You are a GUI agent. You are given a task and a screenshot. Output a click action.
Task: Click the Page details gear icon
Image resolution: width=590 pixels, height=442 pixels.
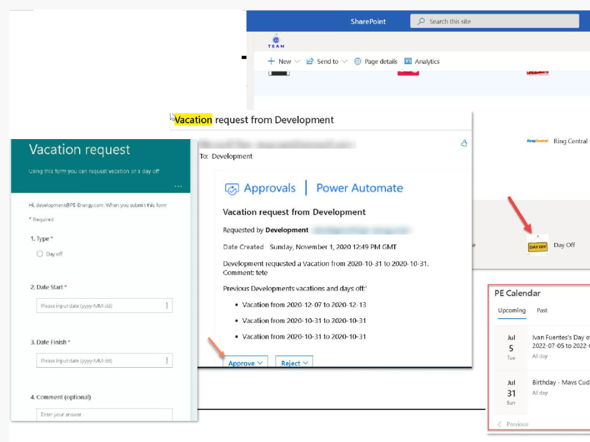358,61
